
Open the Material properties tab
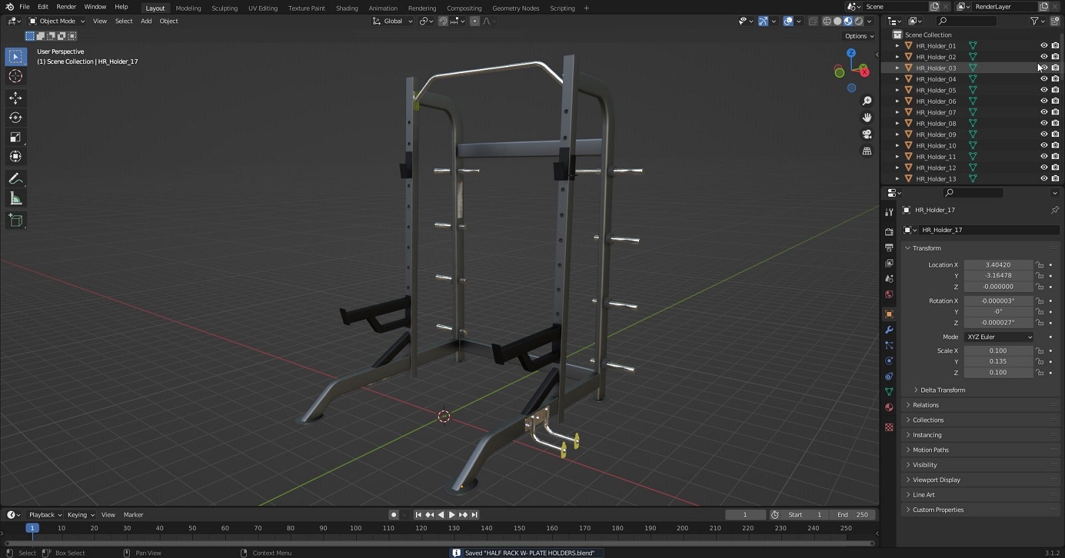tap(889, 407)
